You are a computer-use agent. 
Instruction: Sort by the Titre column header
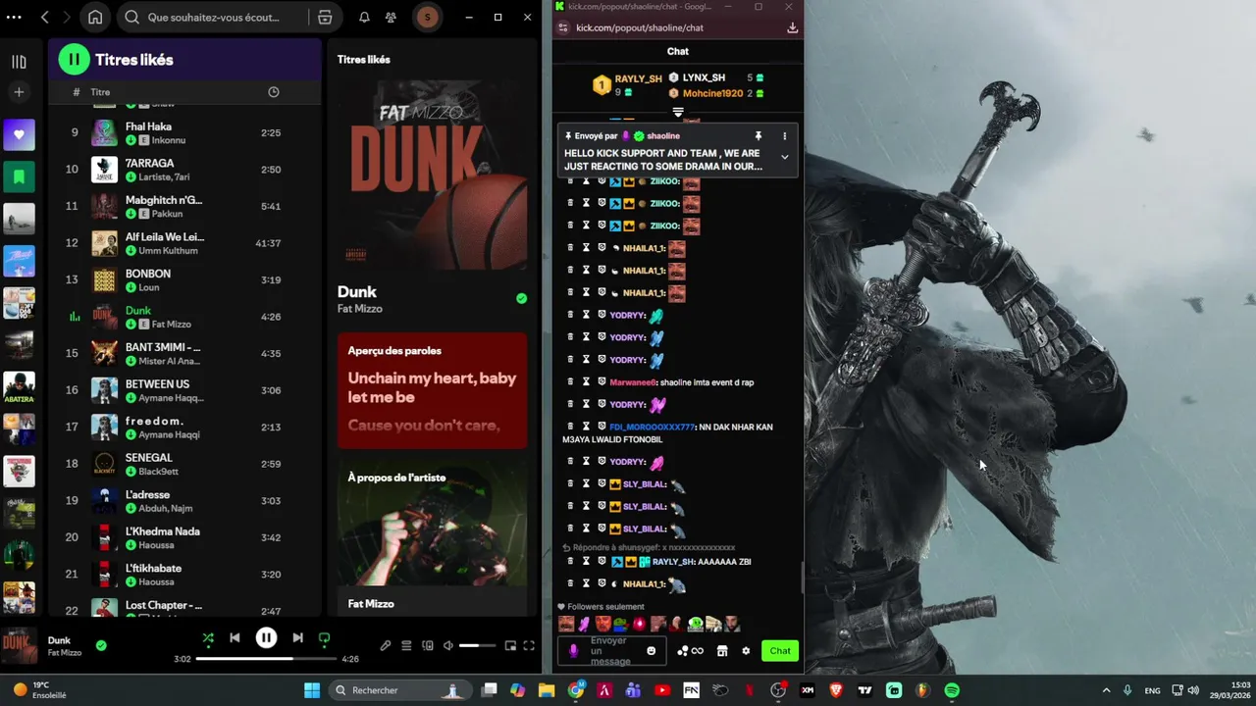tap(100, 92)
